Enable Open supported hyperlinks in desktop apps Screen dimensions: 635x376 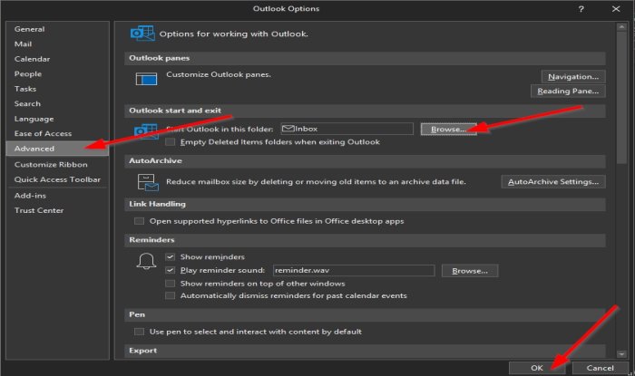point(139,221)
